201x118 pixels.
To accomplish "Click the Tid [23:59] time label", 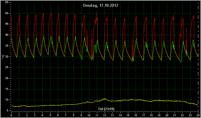I will (106, 109).
